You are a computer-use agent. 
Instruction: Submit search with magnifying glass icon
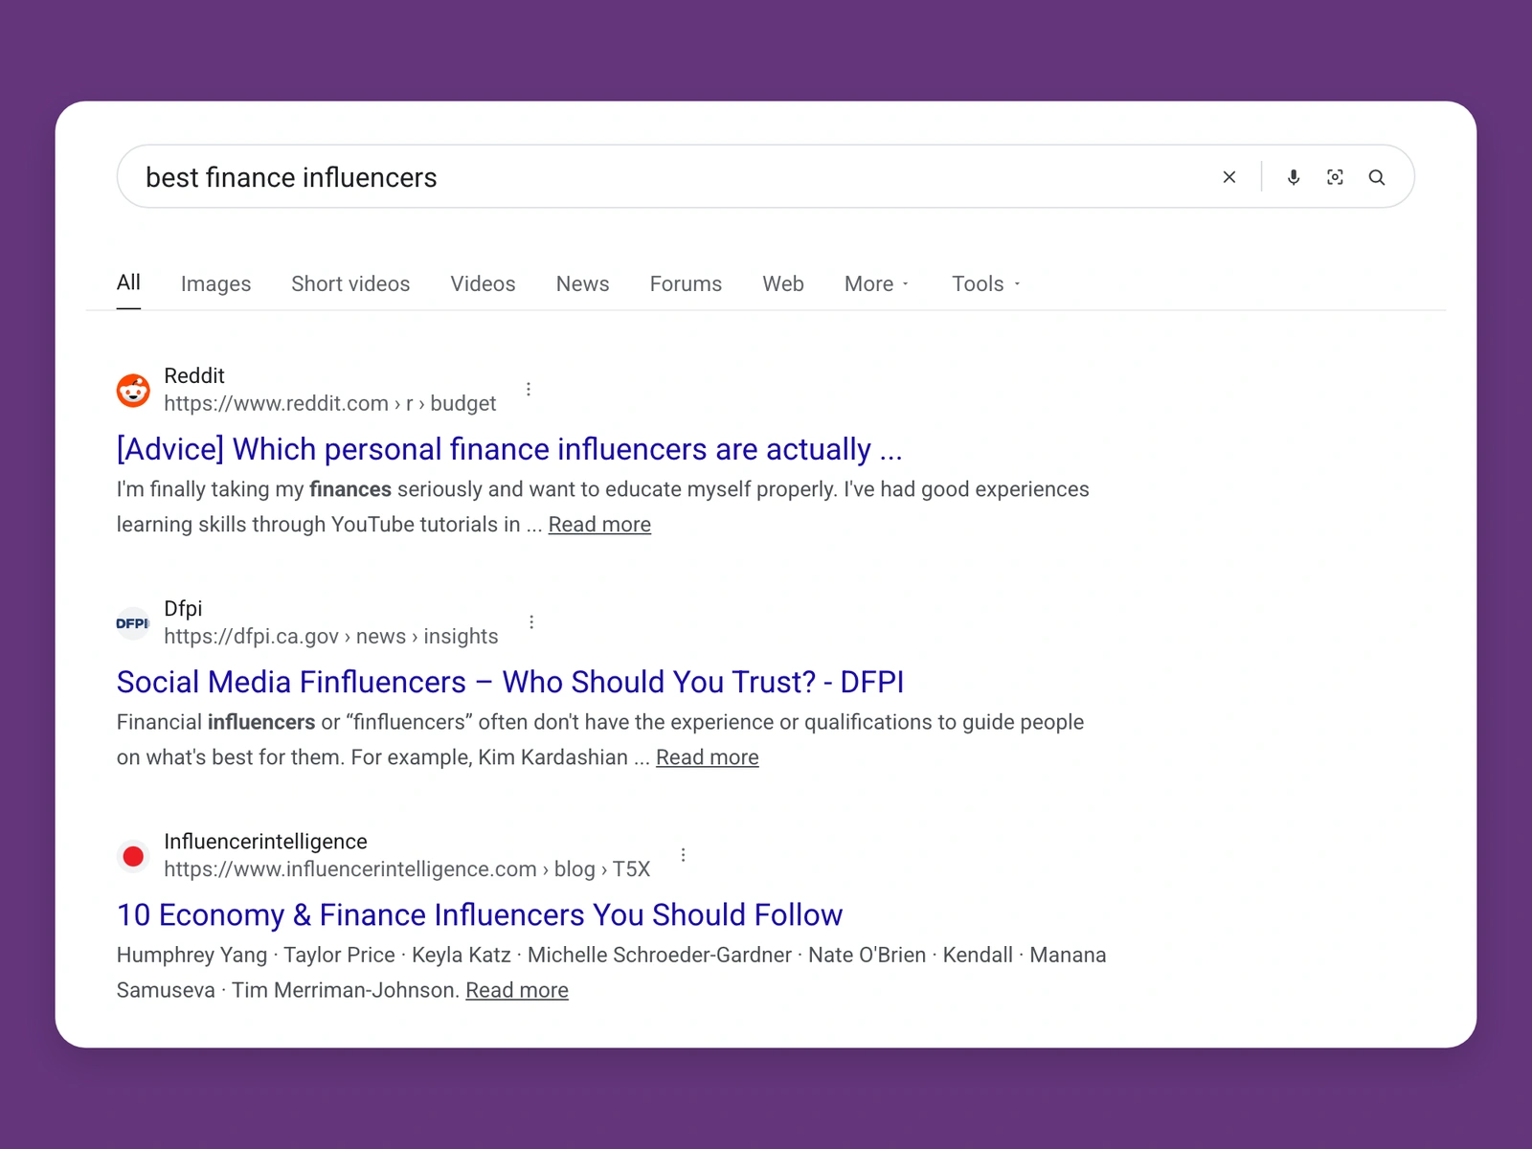1377,177
